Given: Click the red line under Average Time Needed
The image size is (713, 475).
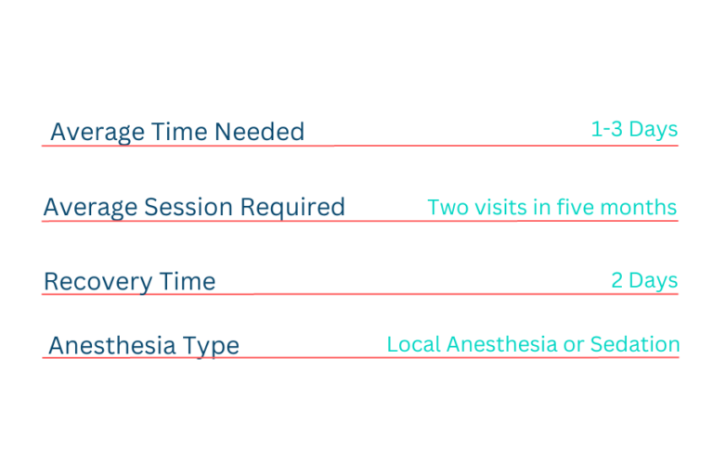Looking at the screenshot, I should (359, 146).
